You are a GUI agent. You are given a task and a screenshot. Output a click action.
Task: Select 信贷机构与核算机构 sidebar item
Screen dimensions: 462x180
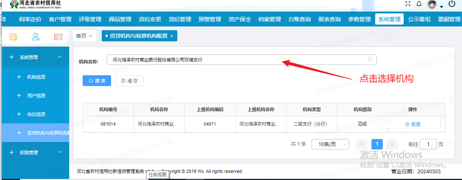click(36, 133)
